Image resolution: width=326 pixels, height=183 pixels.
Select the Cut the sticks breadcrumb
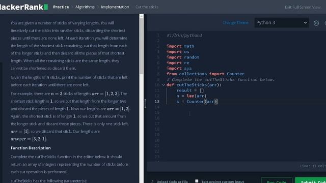(x=147, y=7)
